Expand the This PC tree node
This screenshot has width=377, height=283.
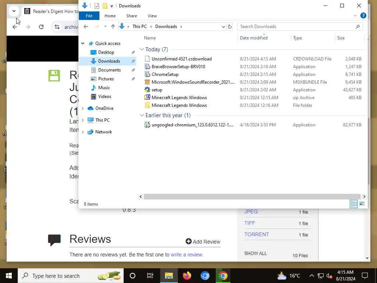pos(83,120)
